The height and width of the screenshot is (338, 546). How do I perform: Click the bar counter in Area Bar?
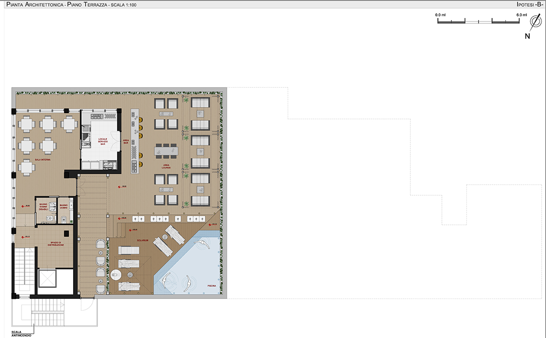point(135,140)
